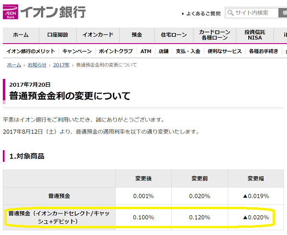Viewport: 287px width, 235px height.
Task: Open the 投資信託 NISA menu item
Action: [x=255, y=35]
